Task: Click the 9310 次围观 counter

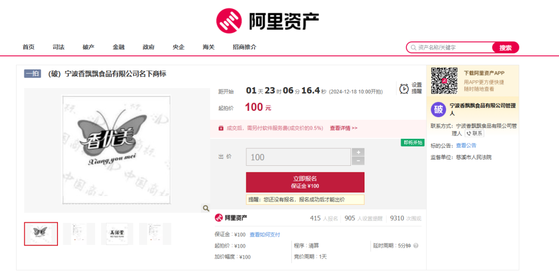Action: tap(406, 218)
